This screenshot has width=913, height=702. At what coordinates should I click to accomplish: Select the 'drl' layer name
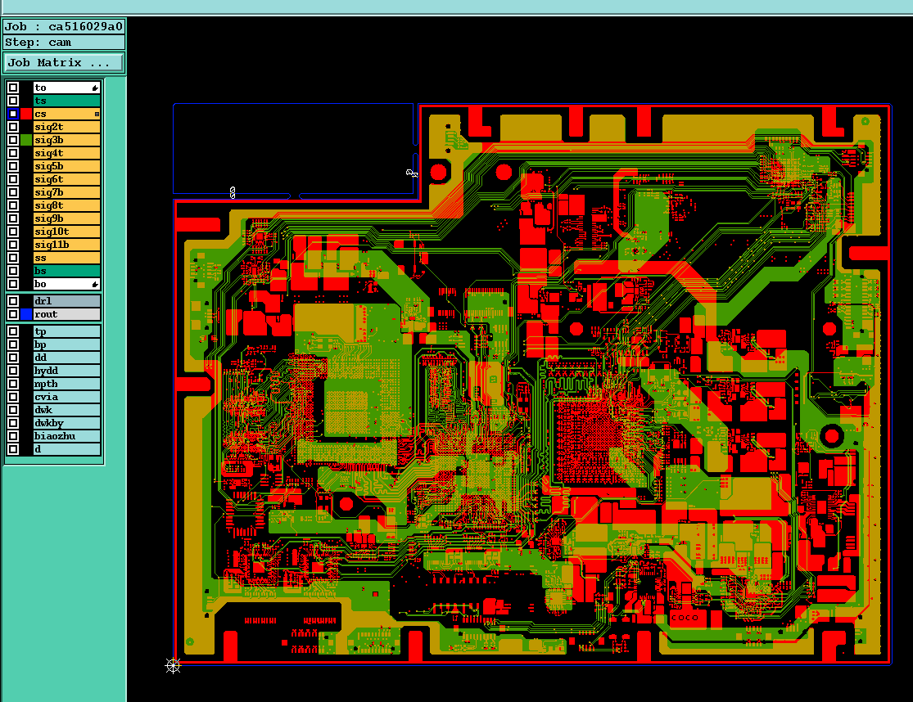(67, 301)
